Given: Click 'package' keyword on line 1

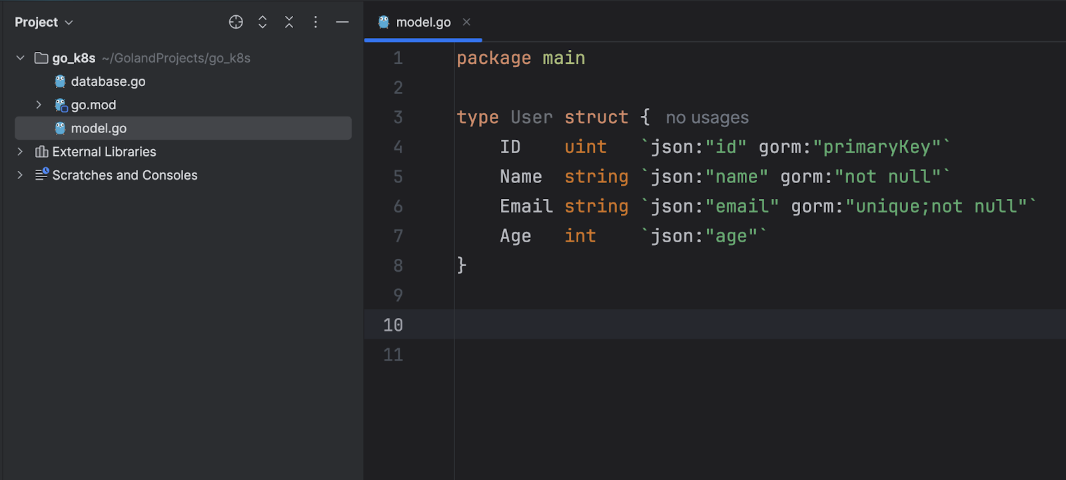Looking at the screenshot, I should (x=494, y=59).
